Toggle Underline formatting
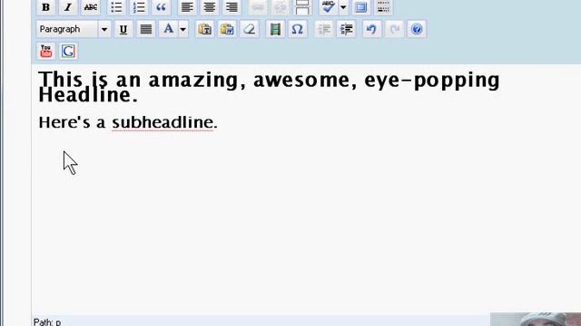581x326 pixels. pos(123,29)
